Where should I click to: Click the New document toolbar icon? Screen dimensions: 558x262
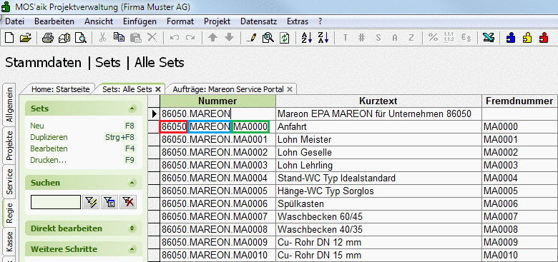(x=9, y=38)
